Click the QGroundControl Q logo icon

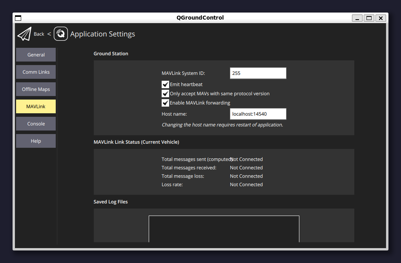(61, 34)
